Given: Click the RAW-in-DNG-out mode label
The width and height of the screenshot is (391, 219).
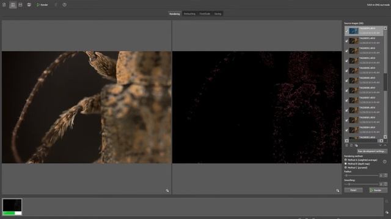Looking at the screenshot, I should click(378, 5).
